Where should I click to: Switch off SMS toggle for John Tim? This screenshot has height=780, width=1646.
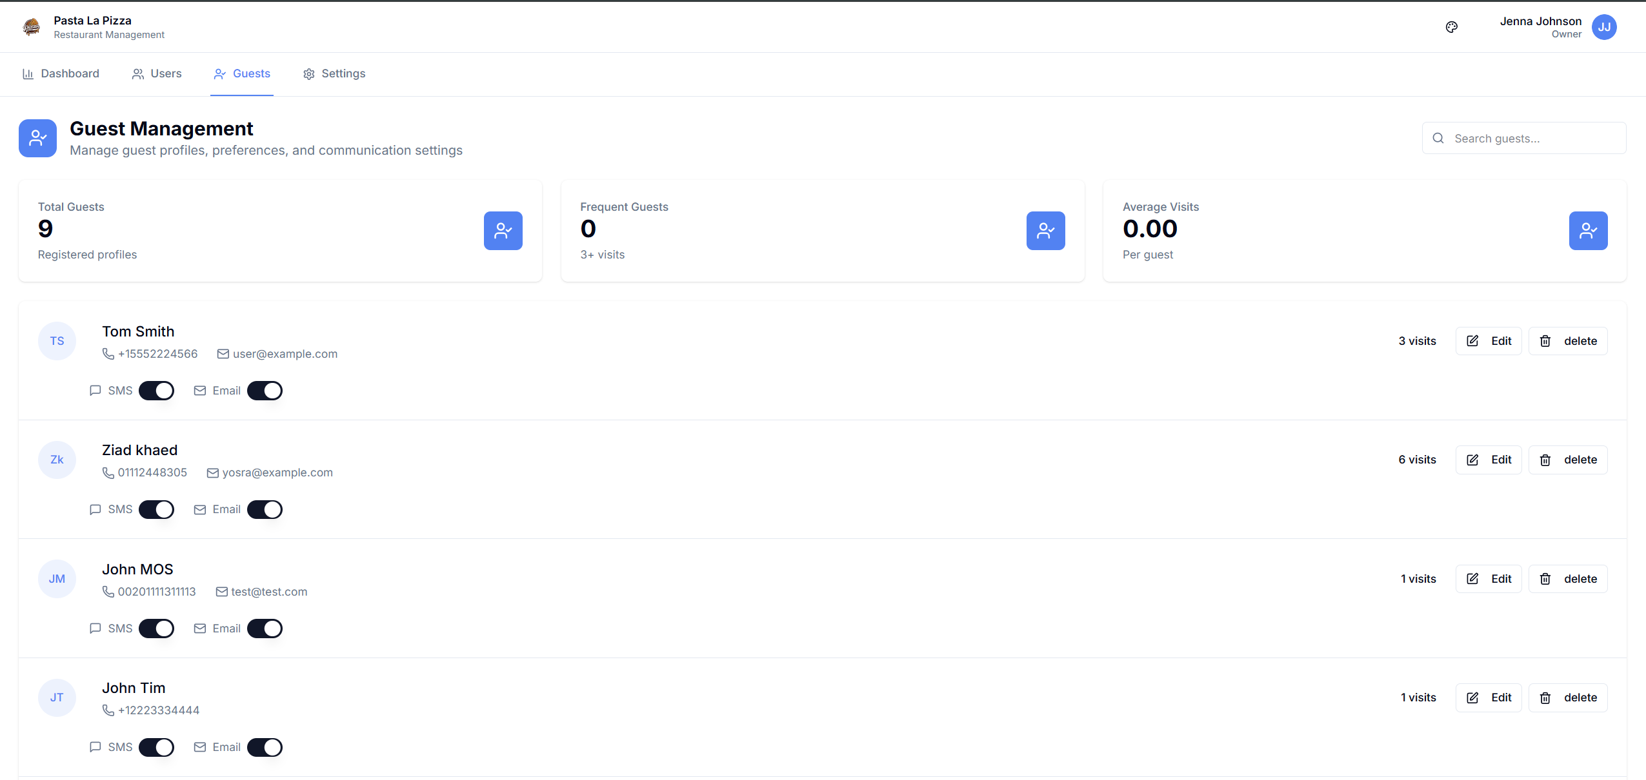click(x=156, y=747)
